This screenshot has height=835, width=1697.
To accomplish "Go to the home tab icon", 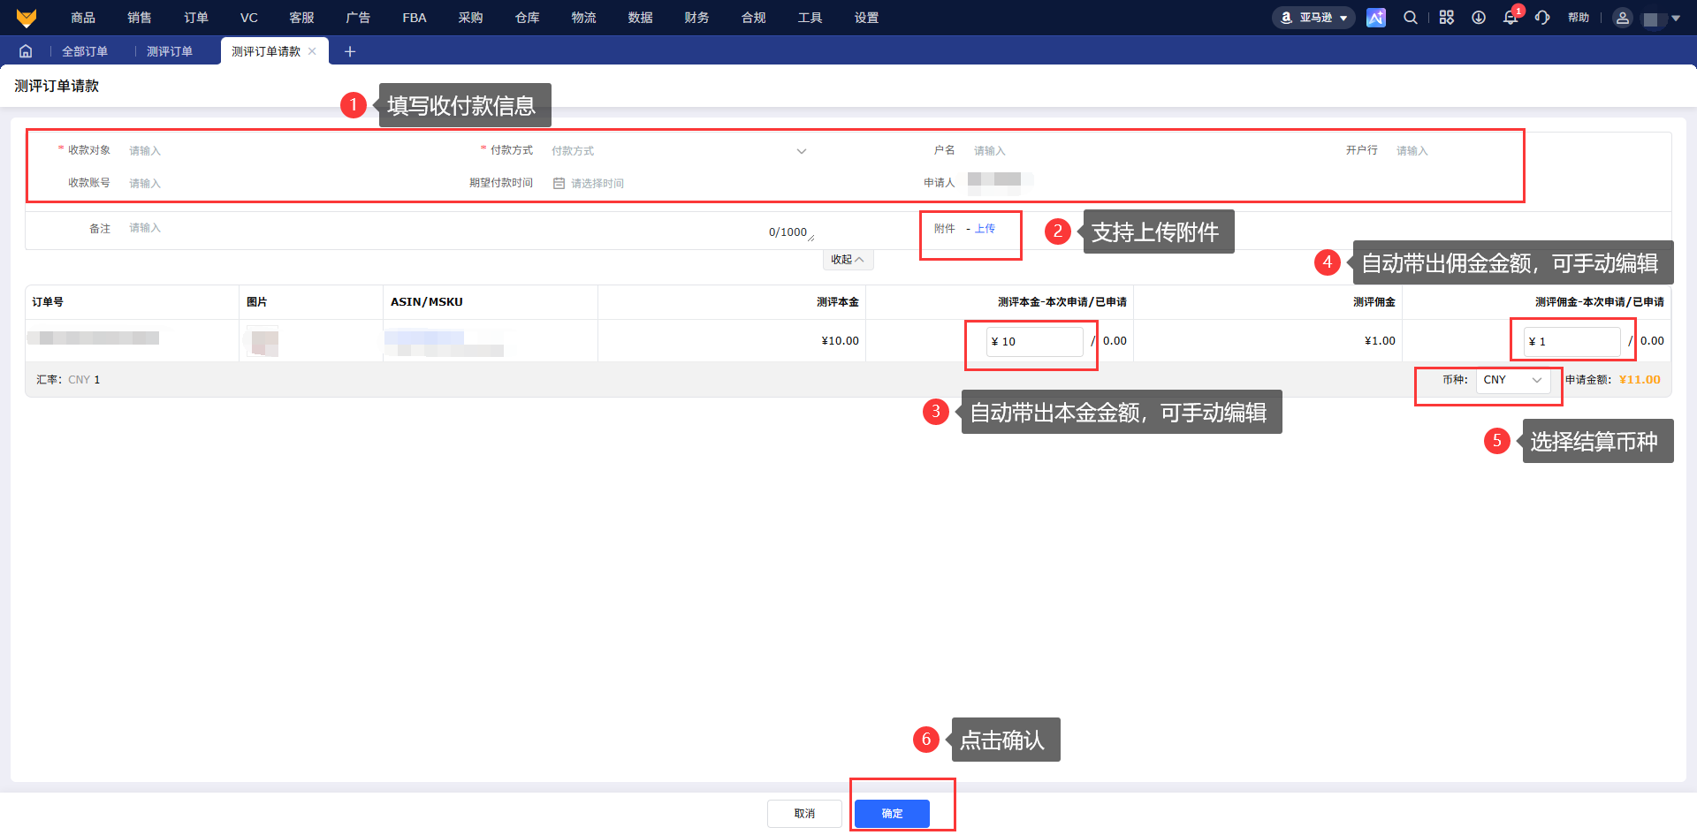I will [x=26, y=51].
